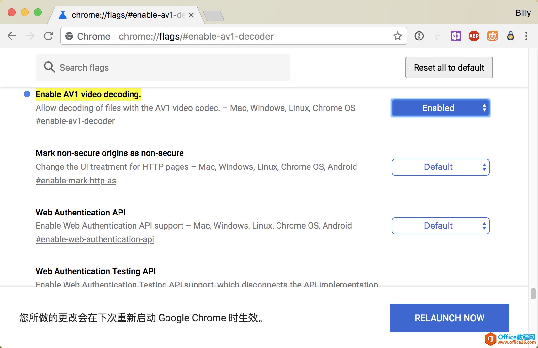Click the orange extension icon beside ABP
Screen dimensions: 538x348
[492, 36]
